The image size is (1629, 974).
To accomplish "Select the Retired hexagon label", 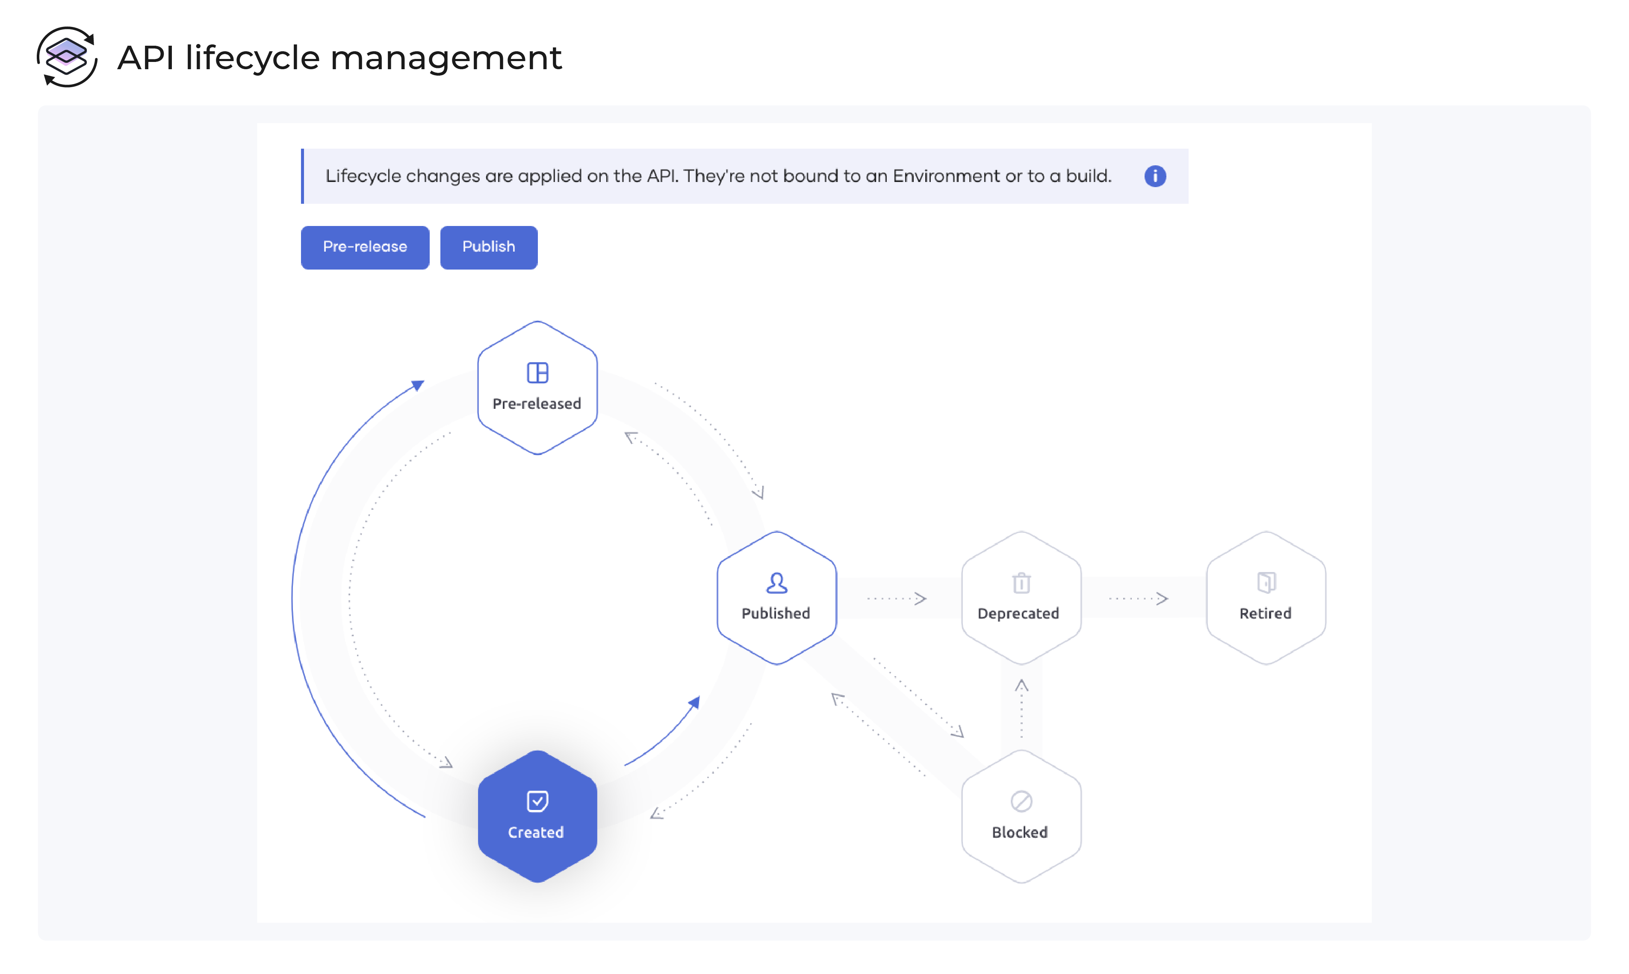I will [1265, 613].
